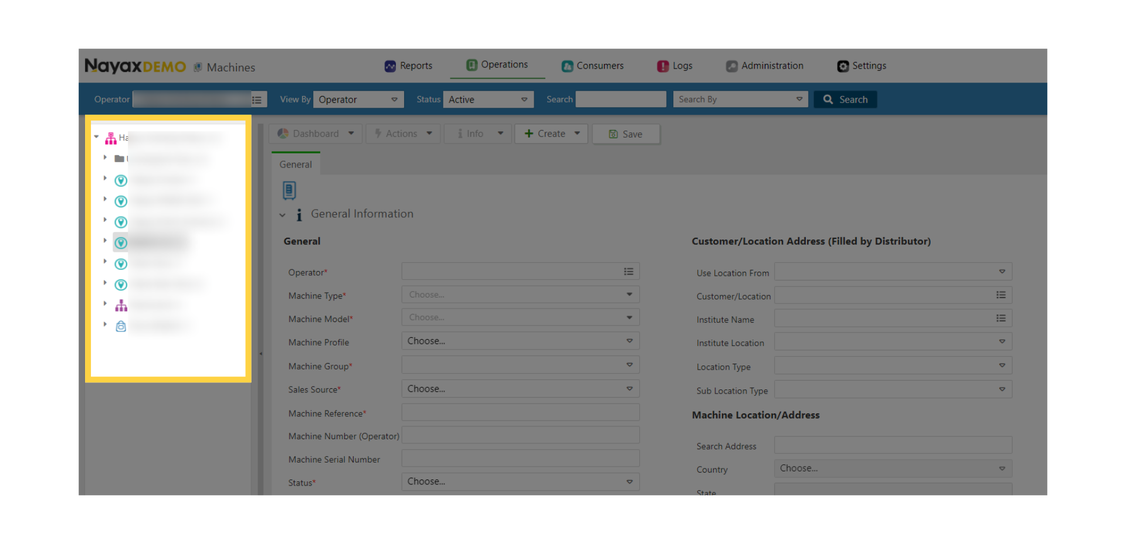Switch to the General tab
Image resolution: width=1126 pixels, height=544 pixels.
pyautogui.click(x=296, y=165)
